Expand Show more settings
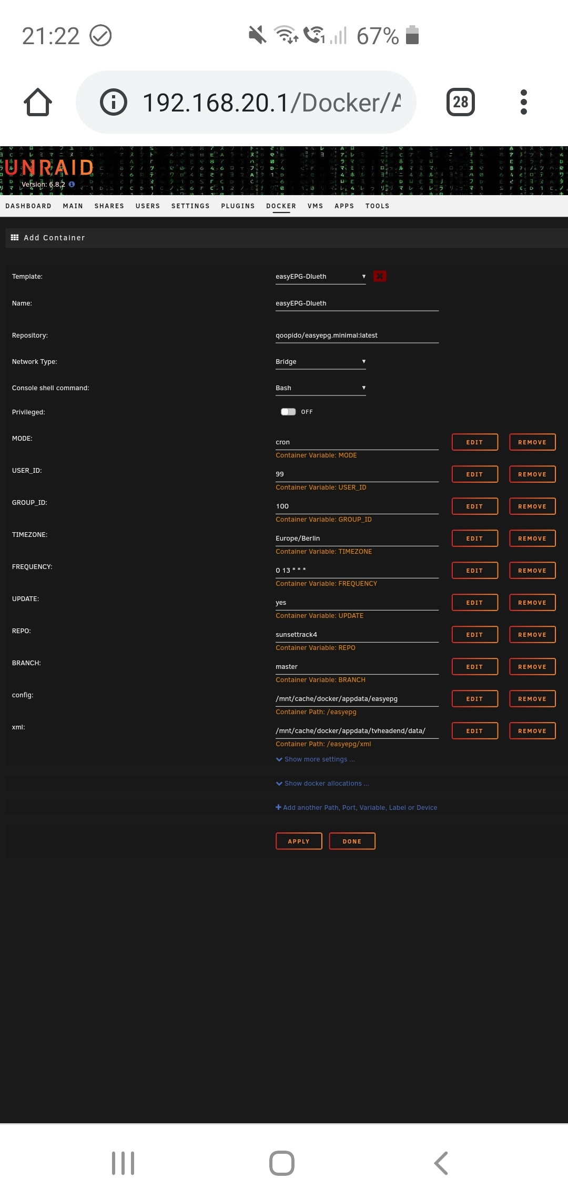The height and width of the screenshot is (1199, 568). 316,759
